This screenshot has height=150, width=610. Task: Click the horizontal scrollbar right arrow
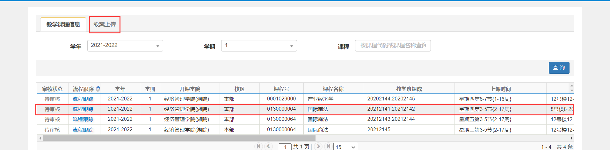(x=572, y=138)
